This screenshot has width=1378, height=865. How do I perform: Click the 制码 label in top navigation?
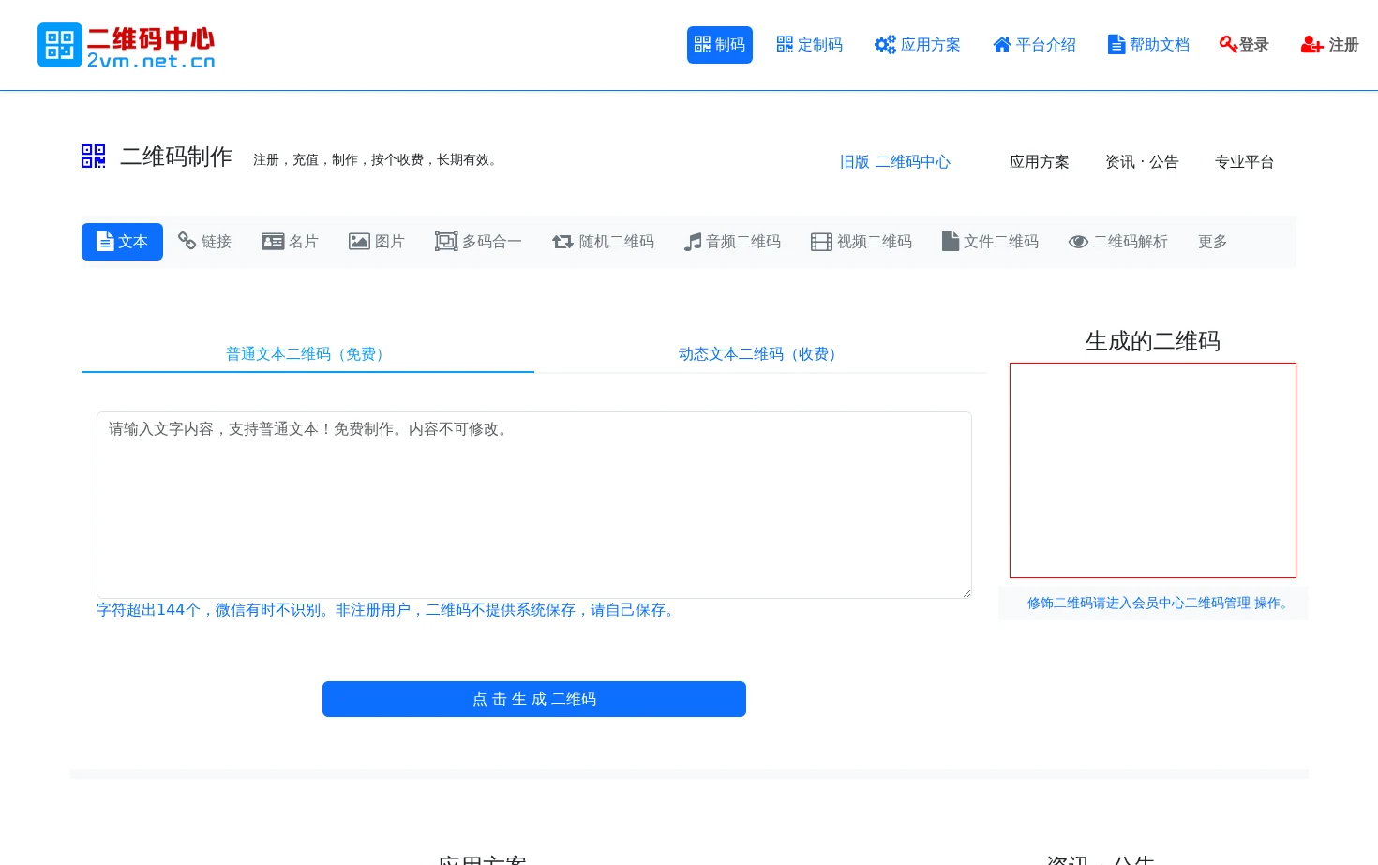[730, 45]
